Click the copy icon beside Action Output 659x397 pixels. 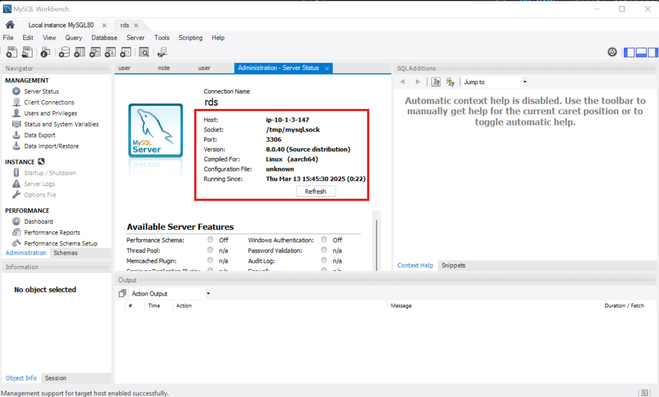point(123,293)
